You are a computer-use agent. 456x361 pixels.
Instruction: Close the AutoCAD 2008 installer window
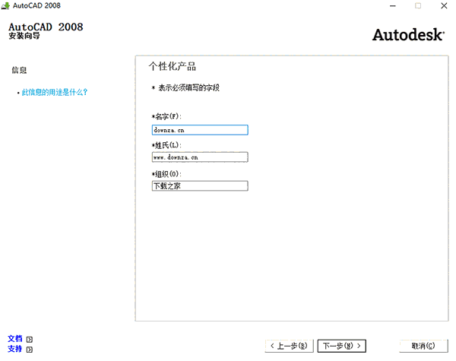444,6
